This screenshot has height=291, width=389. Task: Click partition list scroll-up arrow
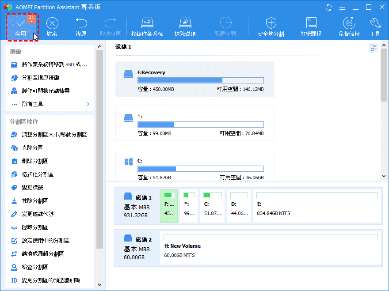tap(384, 45)
